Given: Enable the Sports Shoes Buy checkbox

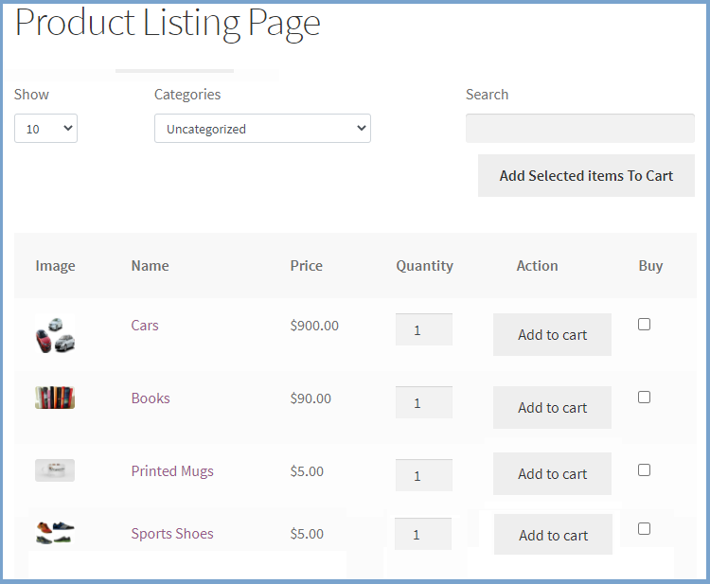Looking at the screenshot, I should pos(644,528).
